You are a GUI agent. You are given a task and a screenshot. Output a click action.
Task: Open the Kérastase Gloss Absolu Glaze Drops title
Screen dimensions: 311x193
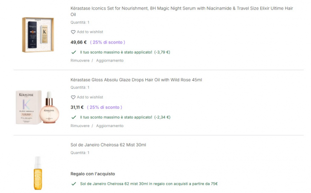click(x=136, y=80)
